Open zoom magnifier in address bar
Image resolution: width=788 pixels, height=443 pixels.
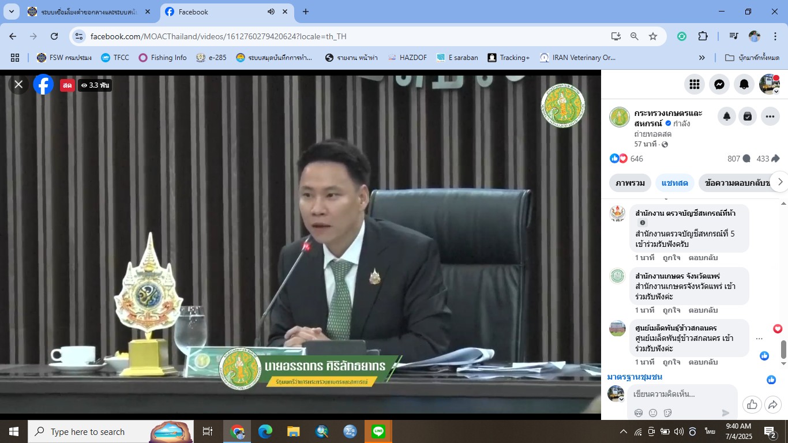point(635,36)
